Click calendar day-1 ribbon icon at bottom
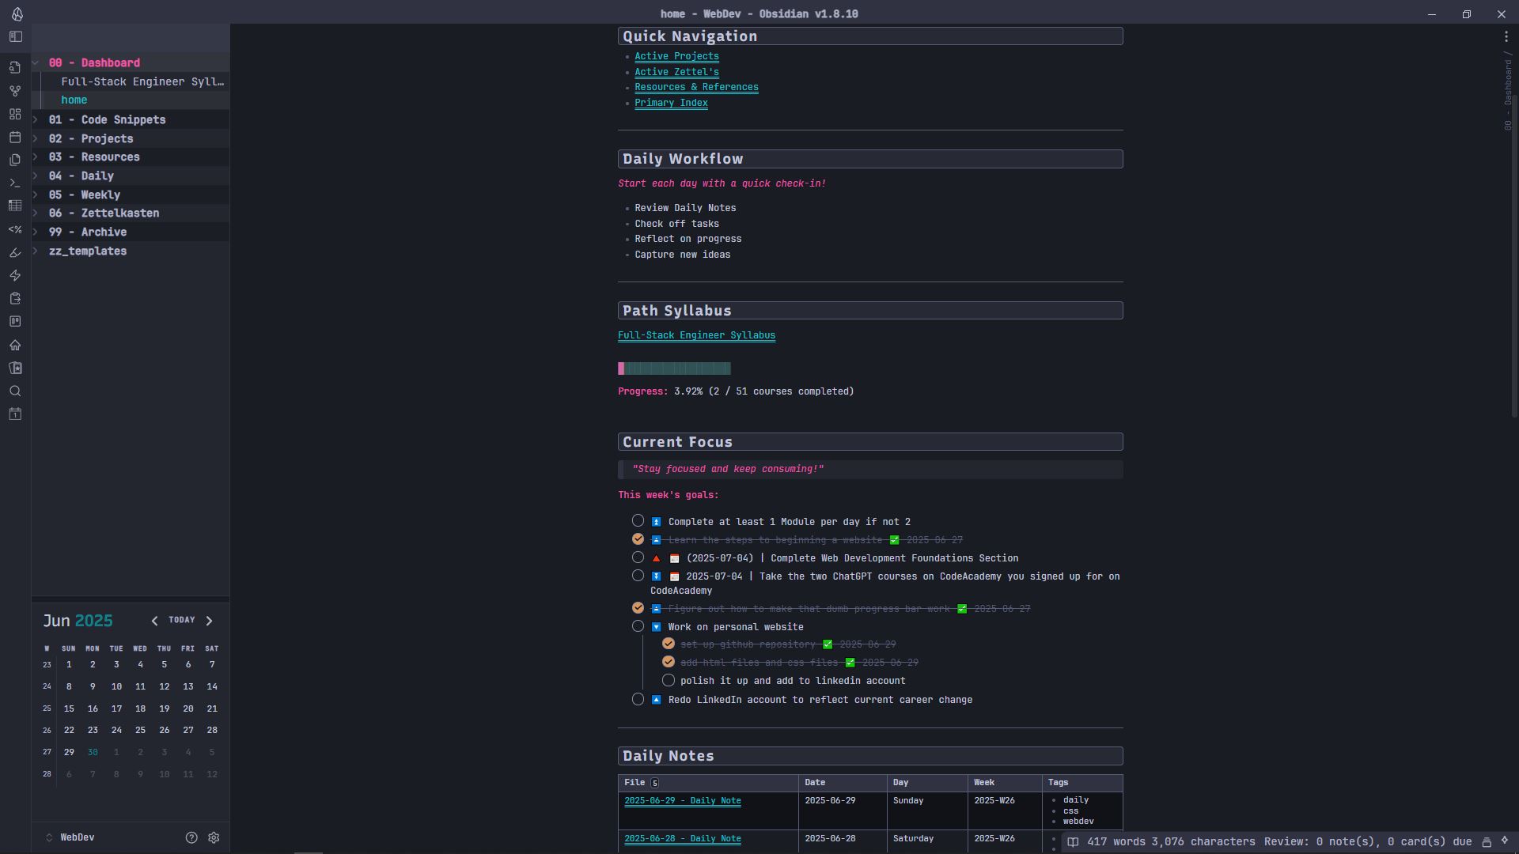This screenshot has height=854, width=1519. point(15,414)
